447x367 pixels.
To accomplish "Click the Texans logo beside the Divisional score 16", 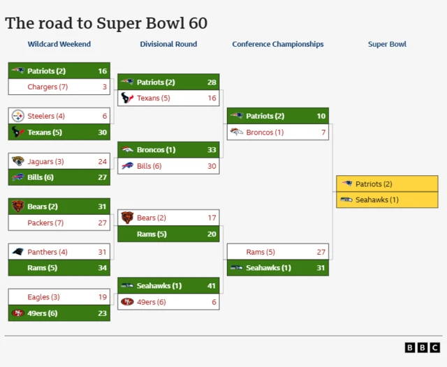I will pyautogui.click(x=127, y=98).
